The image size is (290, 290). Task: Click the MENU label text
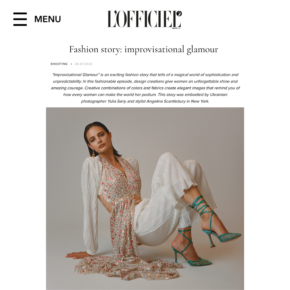48,19
